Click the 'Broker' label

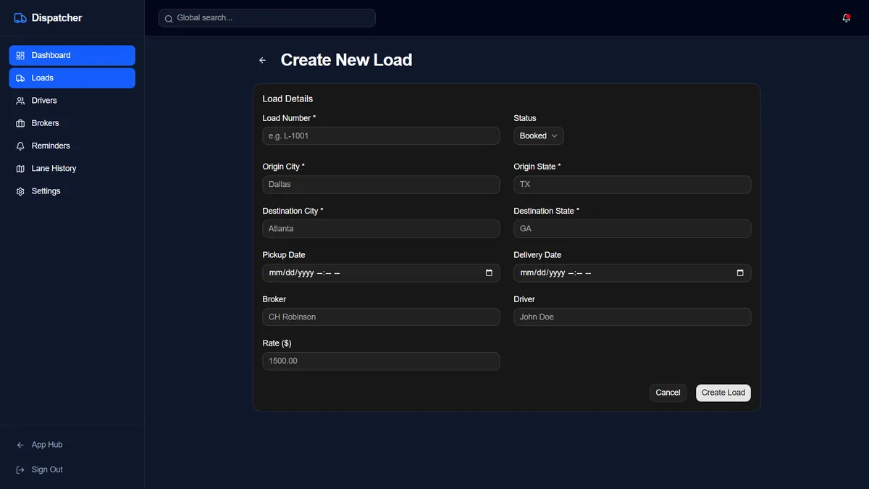[x=274, y=299]
